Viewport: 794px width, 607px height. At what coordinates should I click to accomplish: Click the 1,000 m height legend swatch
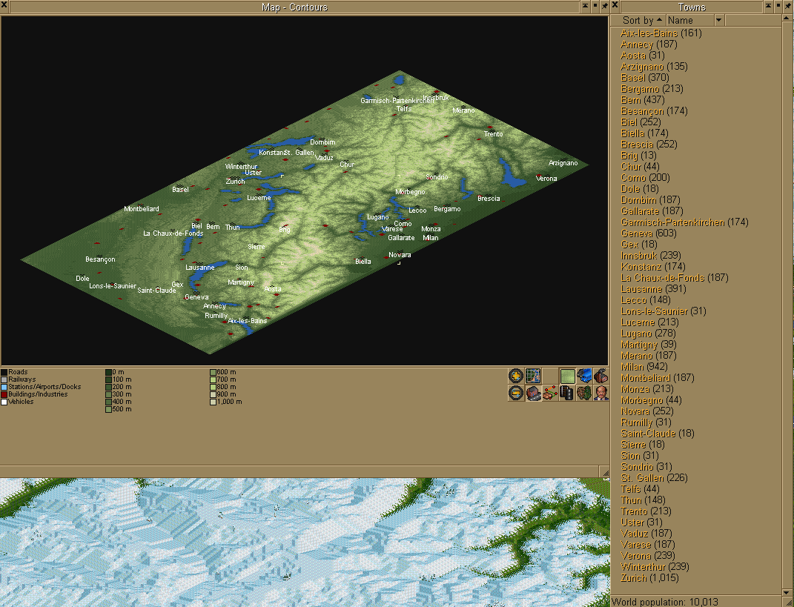[x=214, y=402]
